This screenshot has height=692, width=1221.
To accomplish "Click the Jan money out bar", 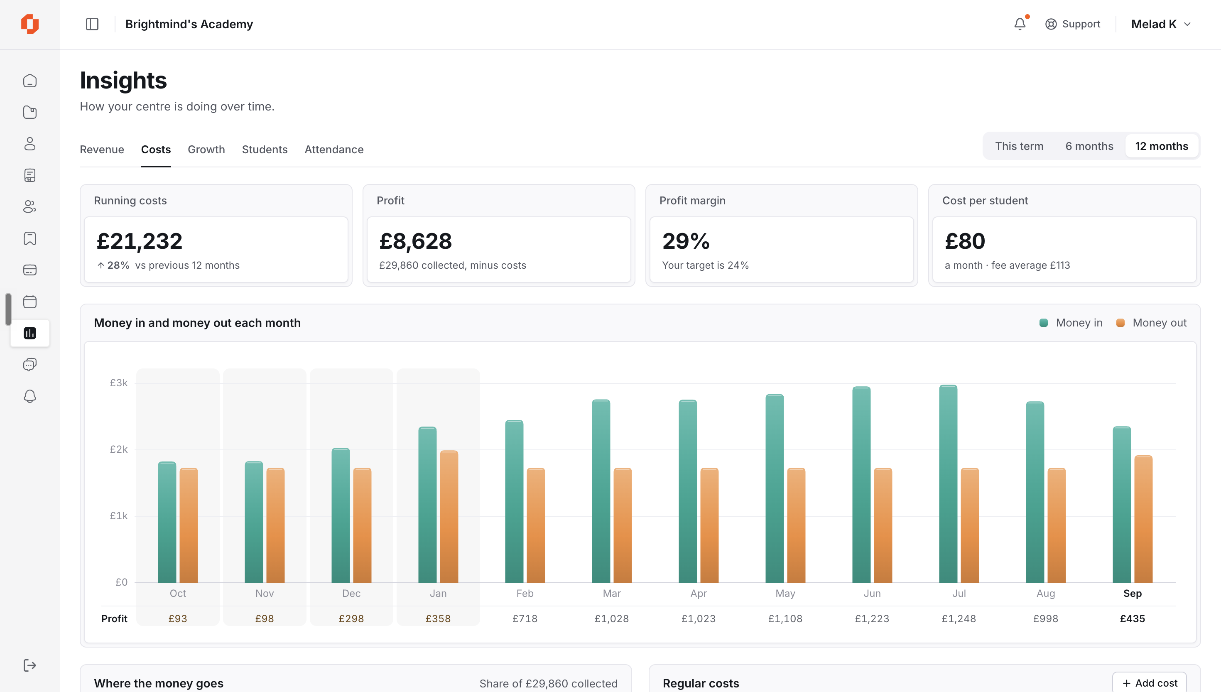I will pos(449,517).
